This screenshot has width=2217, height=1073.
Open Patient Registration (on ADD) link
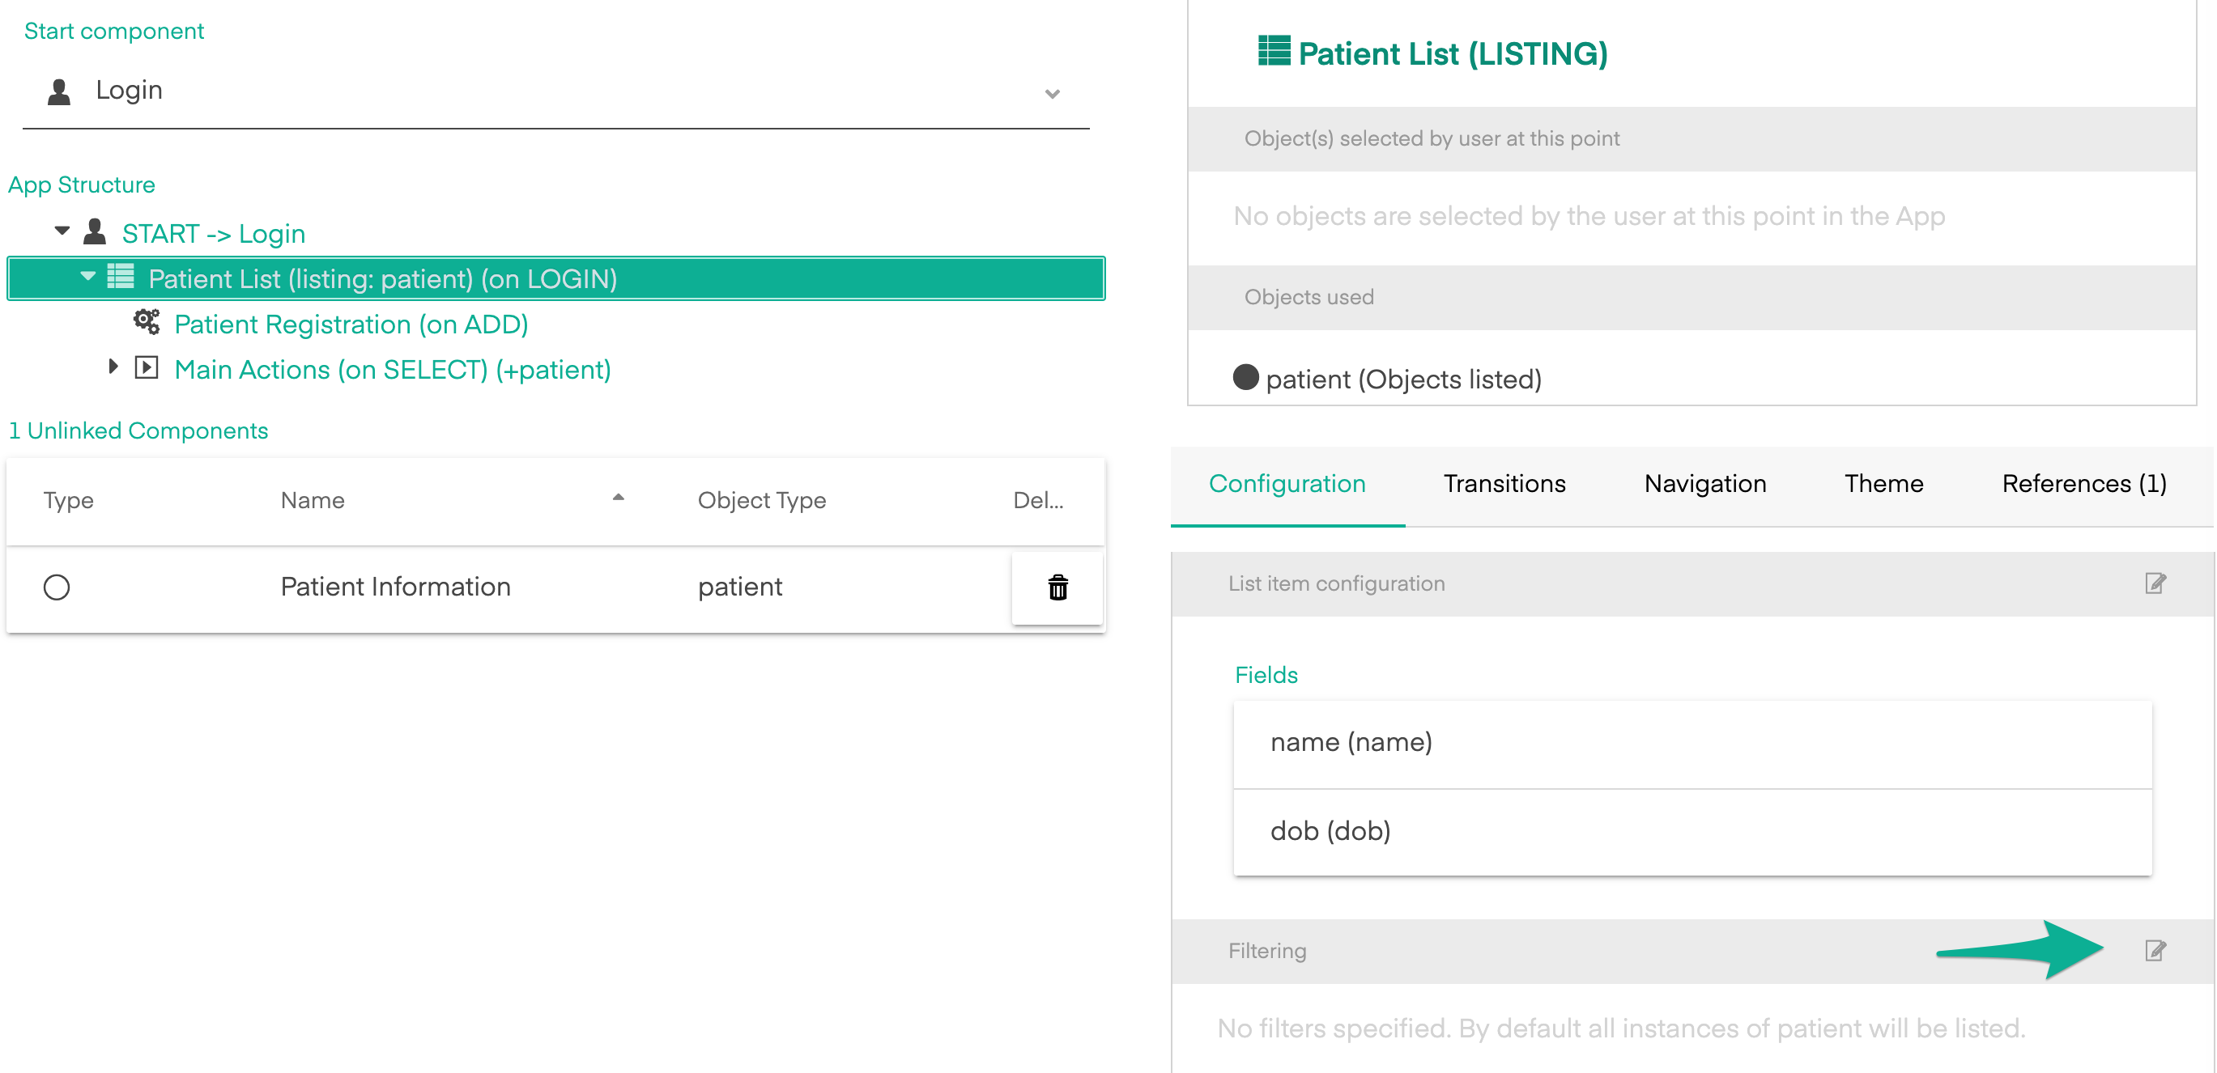(351, 324)
